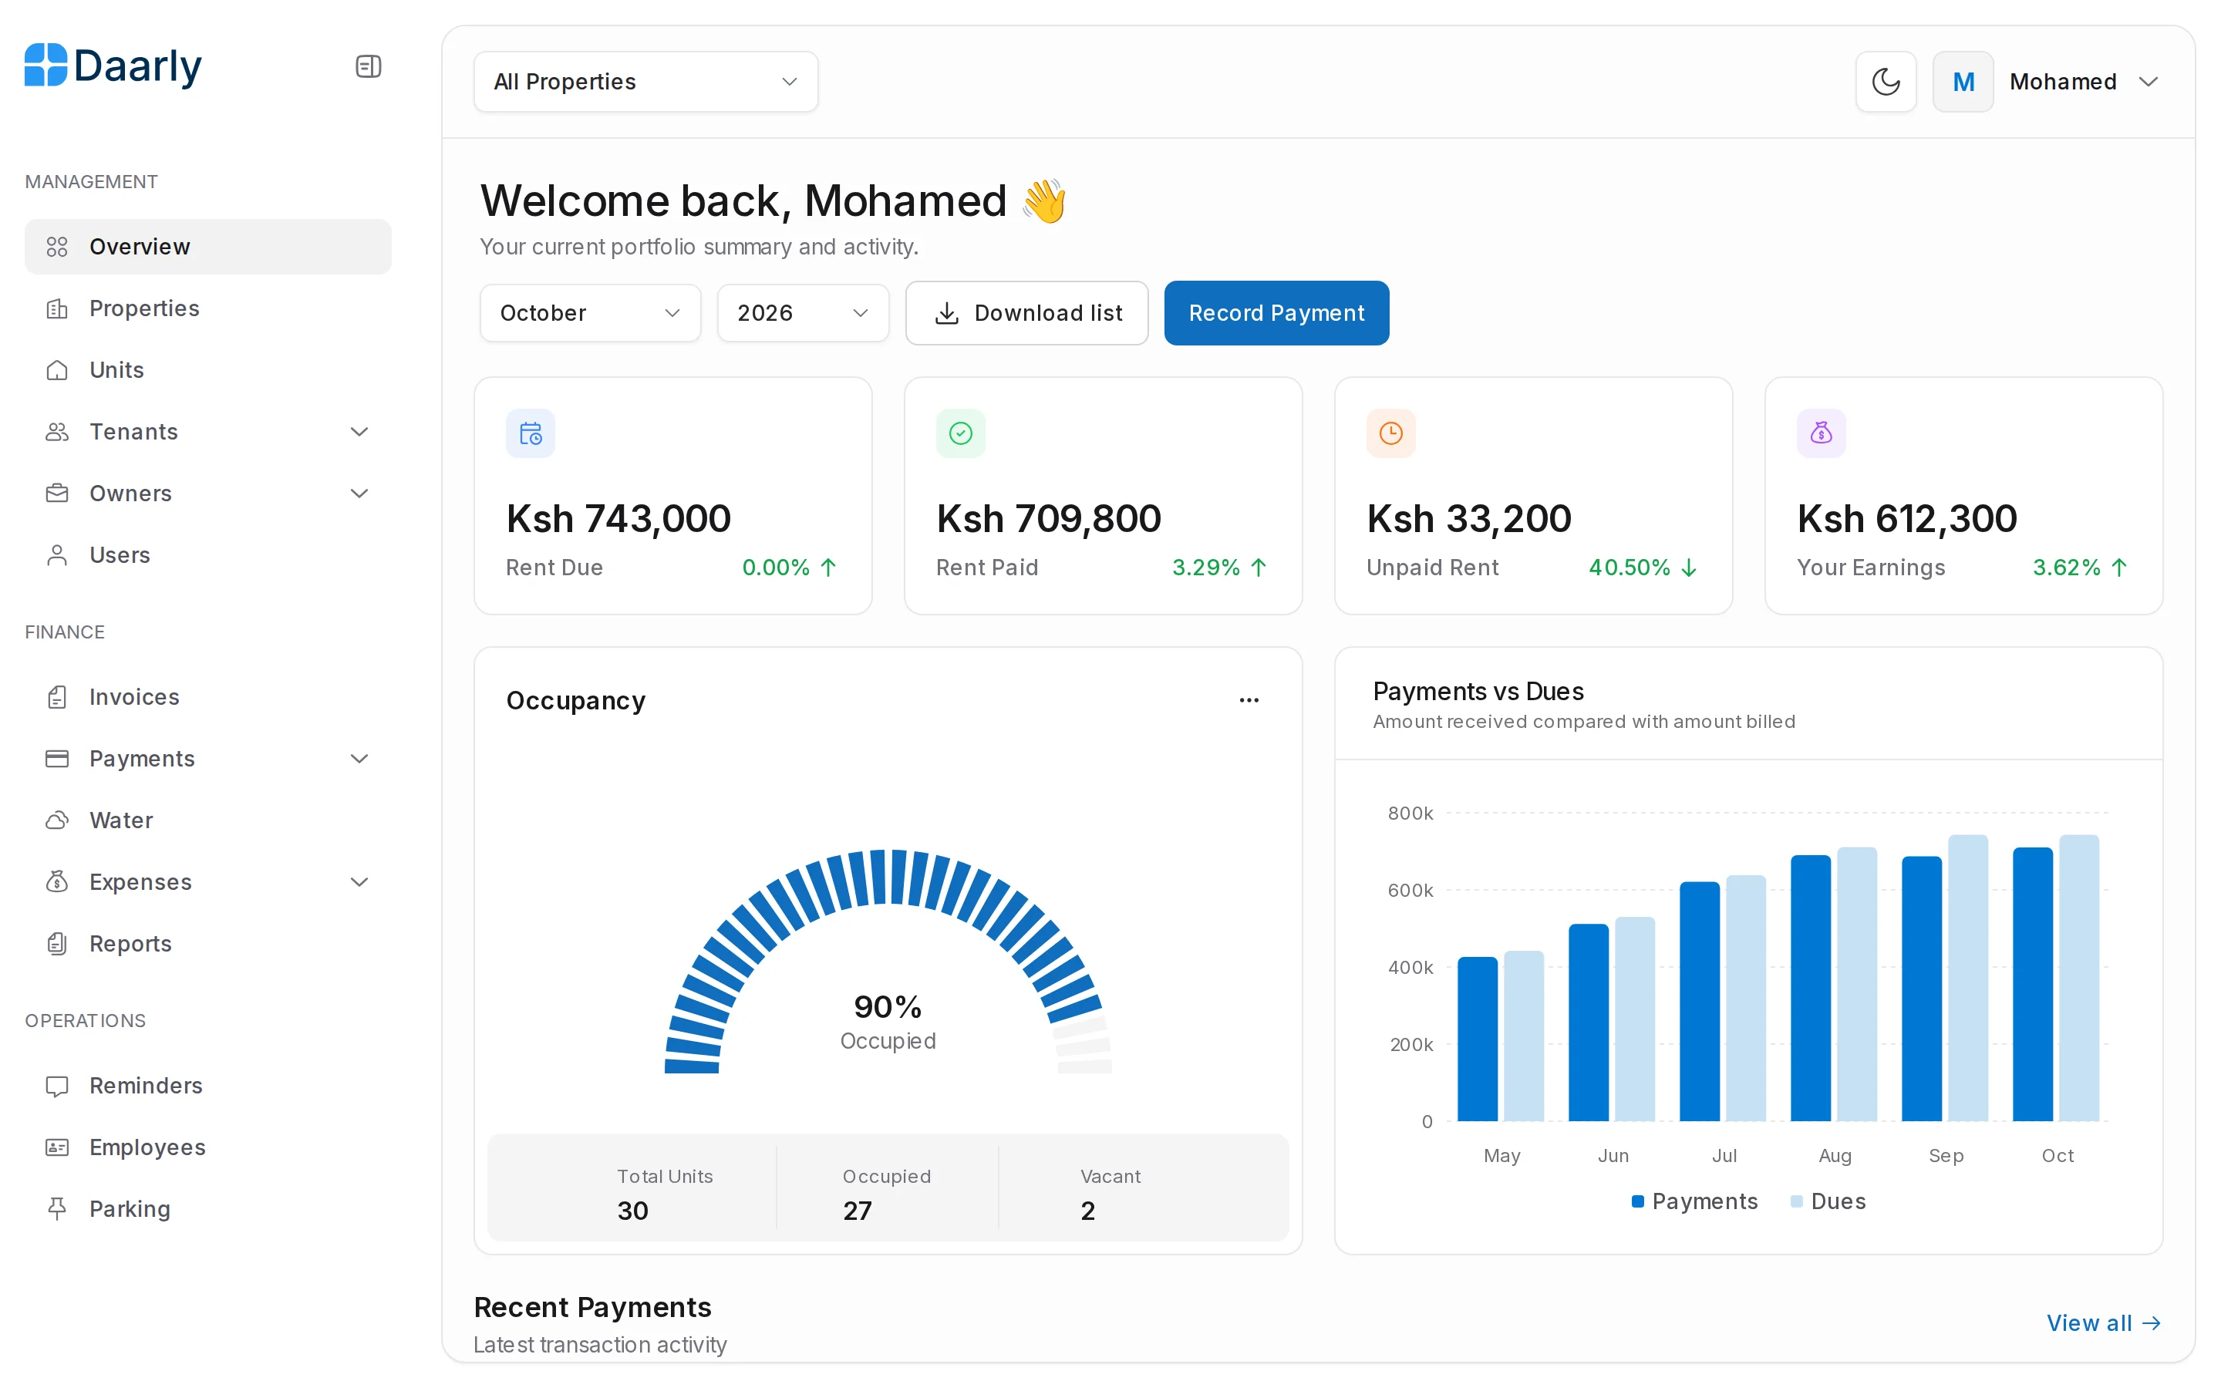
Task: Click the Unpaid Rent clock icon
Action: (x=1390, y=433)
